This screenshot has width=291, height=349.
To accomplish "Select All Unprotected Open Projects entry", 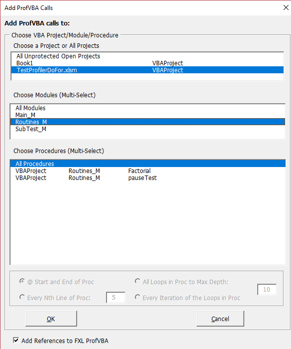I will [x=147, y=56].
